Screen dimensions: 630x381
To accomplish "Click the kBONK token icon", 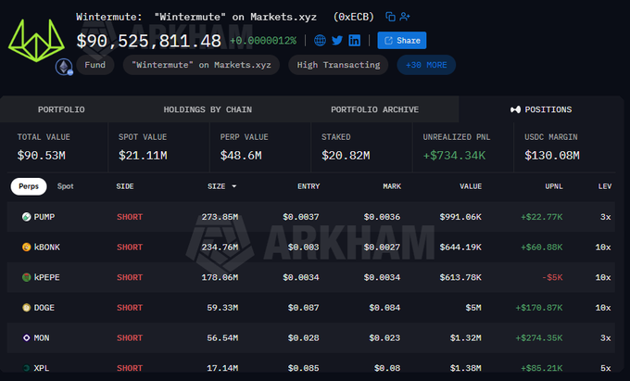I will (27, 248).
